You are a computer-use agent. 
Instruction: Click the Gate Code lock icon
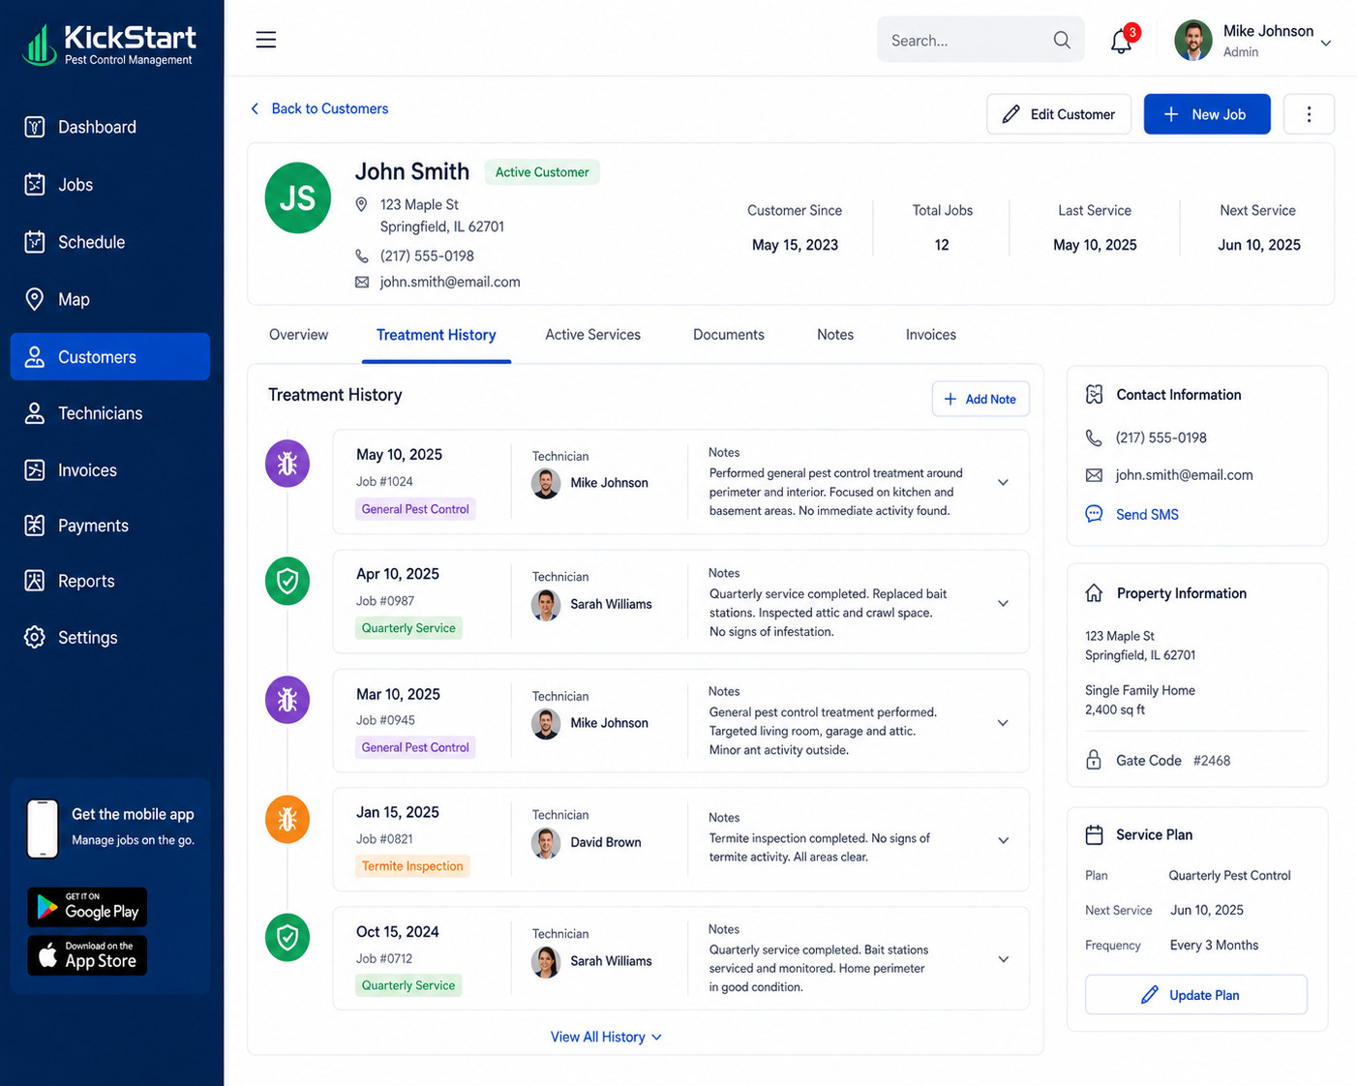click(x=1094, y=760)
